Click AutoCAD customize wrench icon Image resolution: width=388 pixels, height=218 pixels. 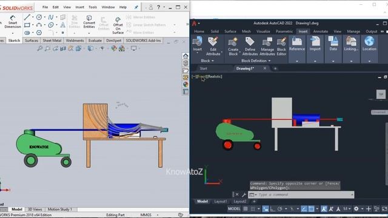(x=244, y=195)
